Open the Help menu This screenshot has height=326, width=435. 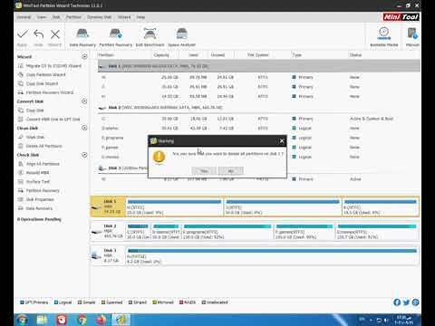click(140, 17)
